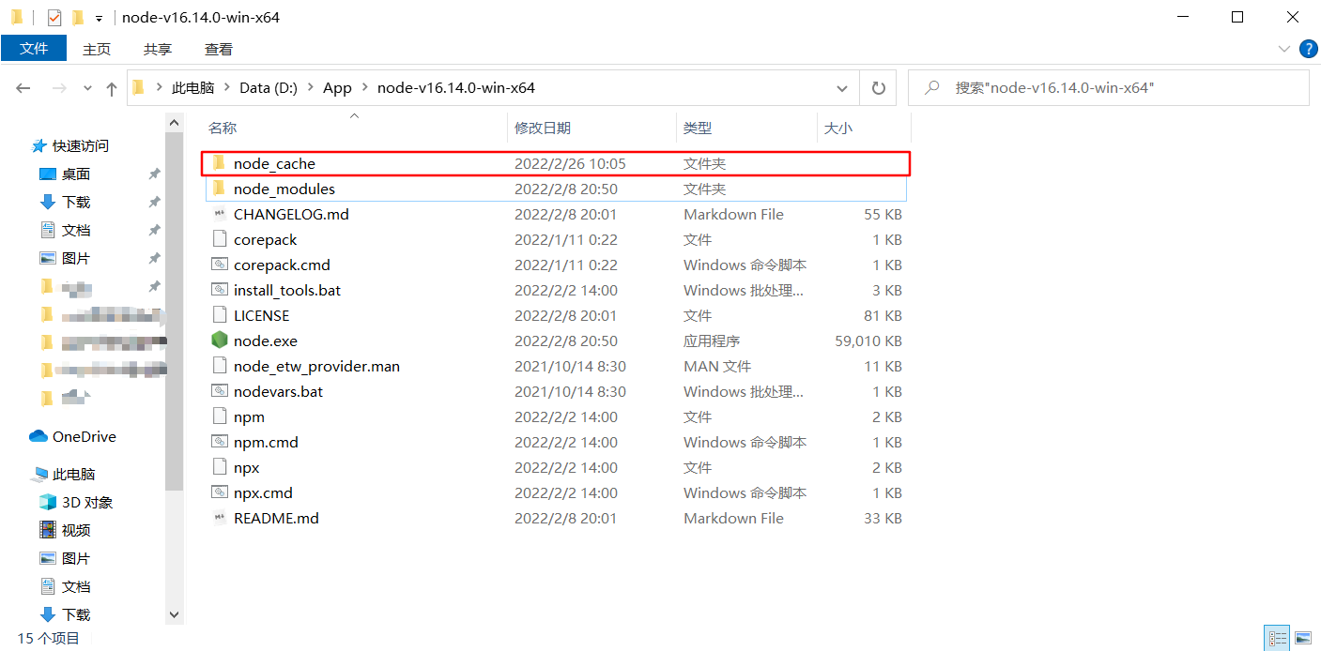Click the Forward navigation arrow
This screenshot has height=651, width=1321.
pyautogui.click(x=58, y=88)
